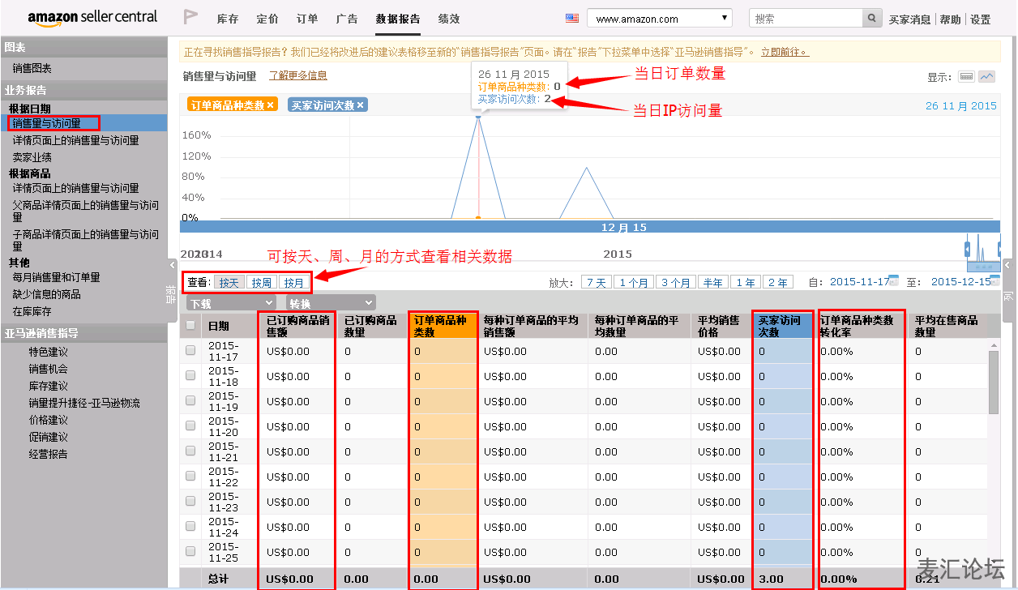Image resolution: width=1018 pixels, height=590 pixels.
Task: Open the 库存 top menu
Action: (x=228, y=19)
